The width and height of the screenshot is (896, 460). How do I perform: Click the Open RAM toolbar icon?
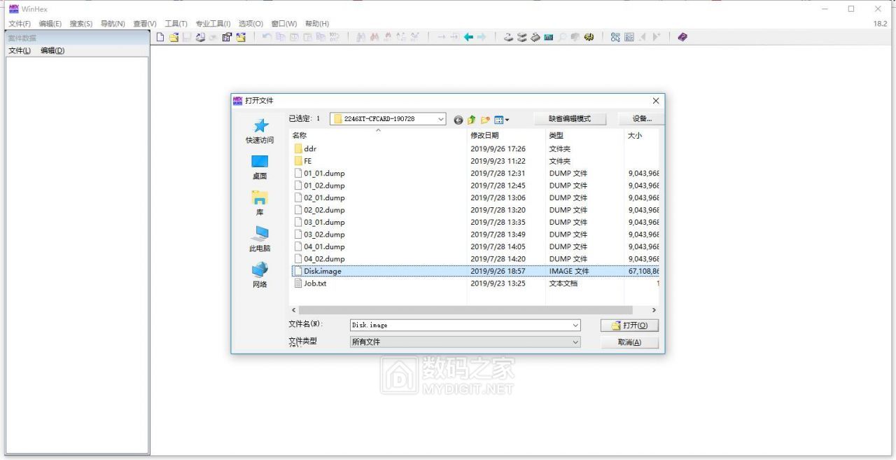click(x=535, y=37)
